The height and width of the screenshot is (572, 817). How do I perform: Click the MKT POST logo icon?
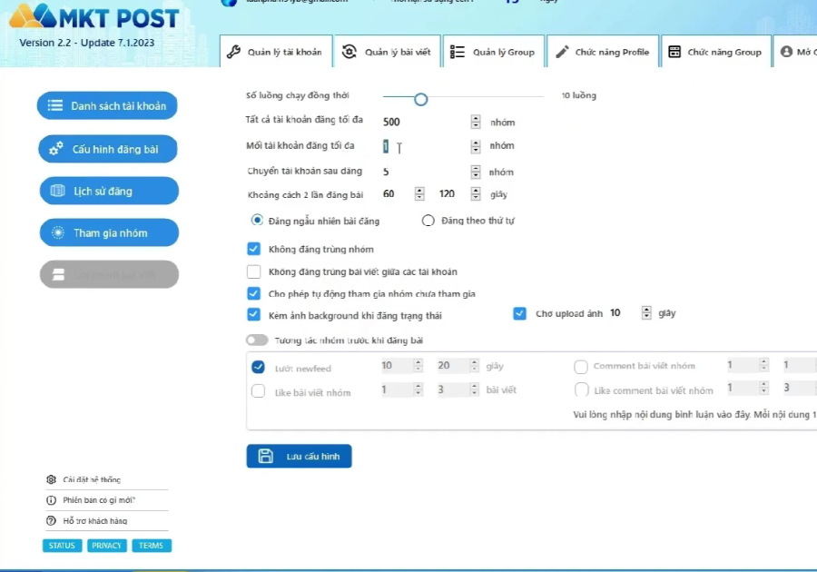pos(33,16)
